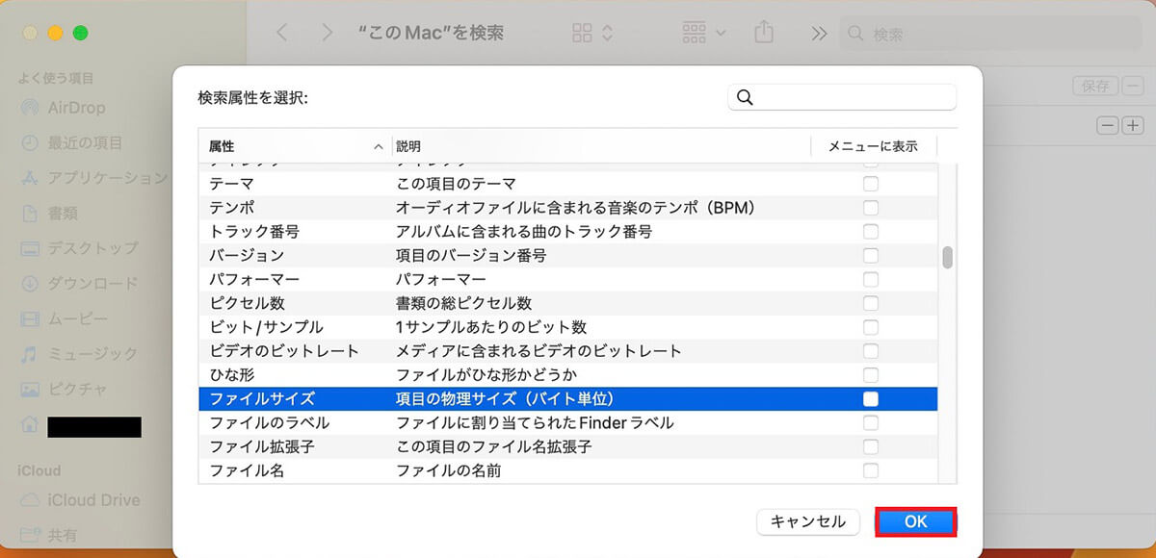The image size is (1156, 558).
Task: Focus Finder toolbar 検索 field
Action: pyautogui.click(x=991, y=34)
